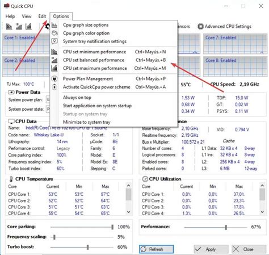Click CPU Temperature list scroll down arrow
The width and height of the screenshot is (269, 255).
(129, 212)
